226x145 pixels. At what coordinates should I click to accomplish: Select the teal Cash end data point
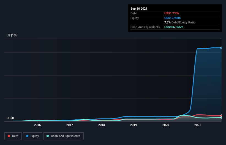[221, 118]
